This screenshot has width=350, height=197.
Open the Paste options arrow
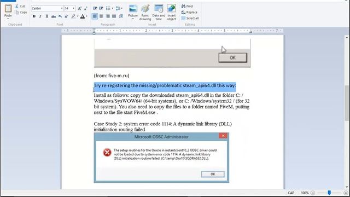point(8,19)
